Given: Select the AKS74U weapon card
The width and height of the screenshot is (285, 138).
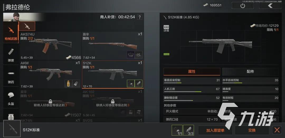Looking at the screenshot, I should click(x=50, y=46).
